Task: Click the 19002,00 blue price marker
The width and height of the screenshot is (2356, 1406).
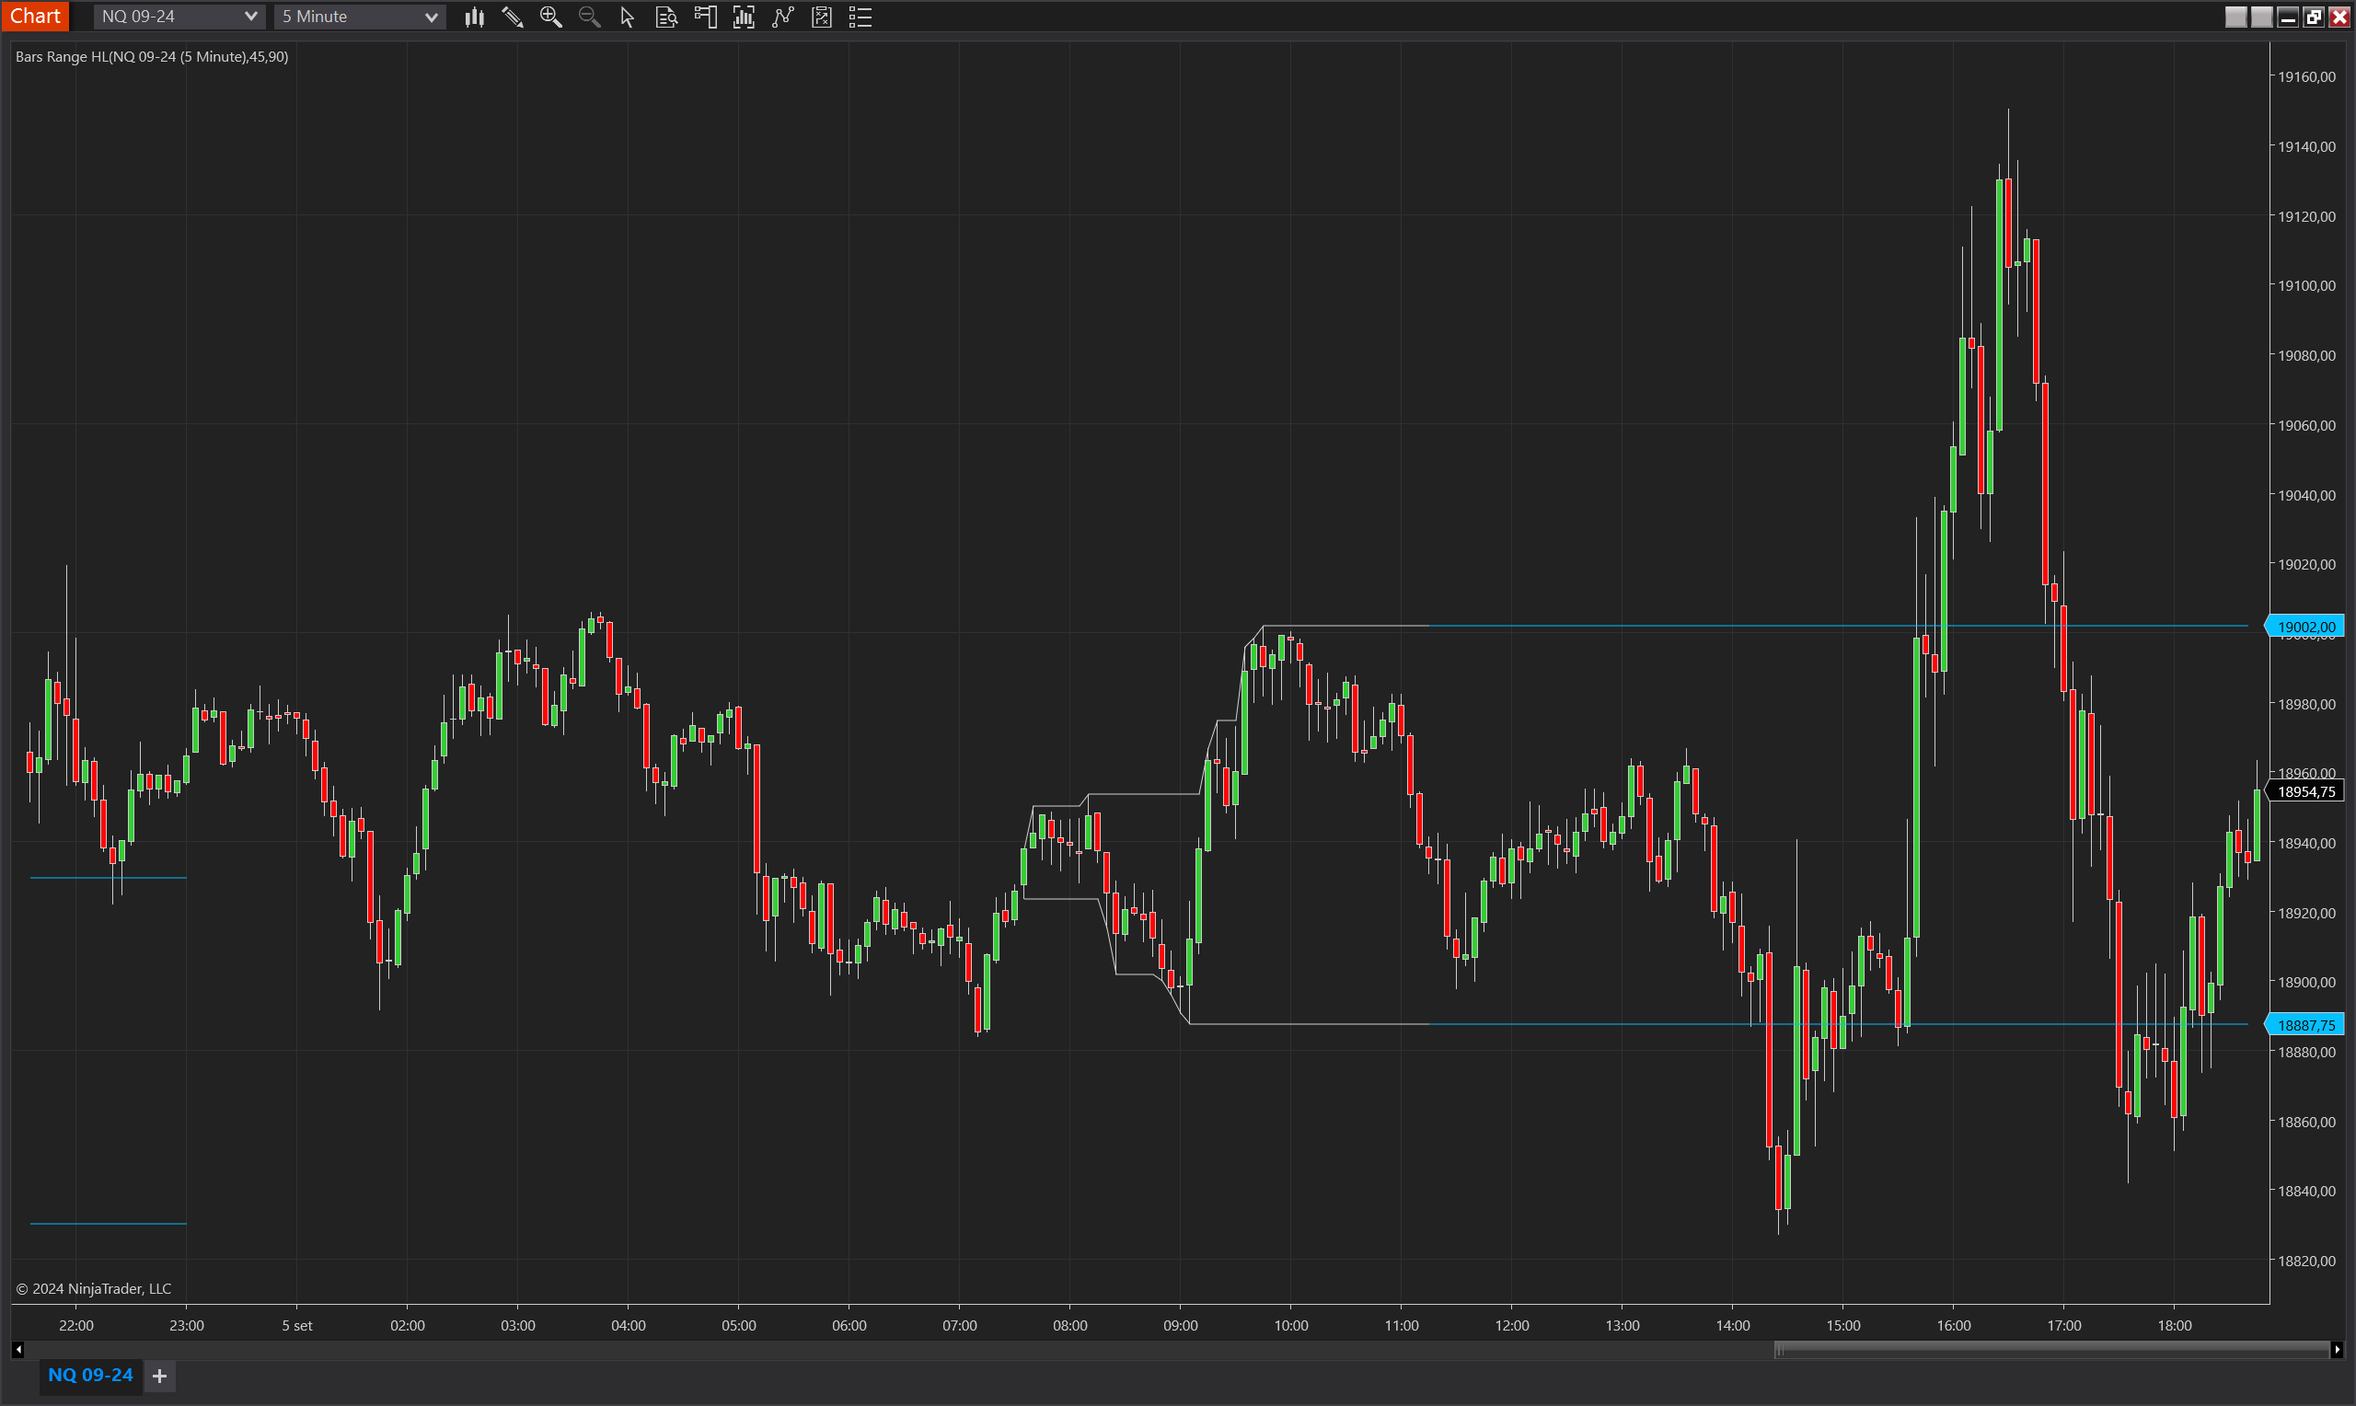Action: 2304,627
